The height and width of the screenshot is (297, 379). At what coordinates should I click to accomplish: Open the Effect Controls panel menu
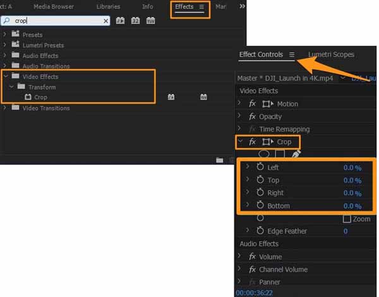292,55
